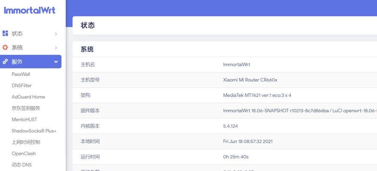377x171 pixels.
Task: Click the 内核版本 row label
Action: [x=90, y=126]
